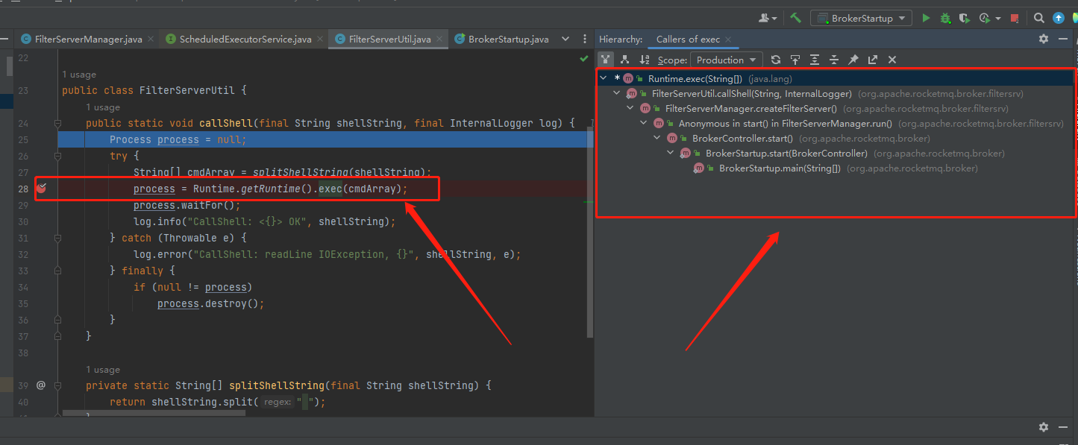Click the blue update arrow icon
The height and width of the screenshot is (445, 1078).
pos(1059,18)
